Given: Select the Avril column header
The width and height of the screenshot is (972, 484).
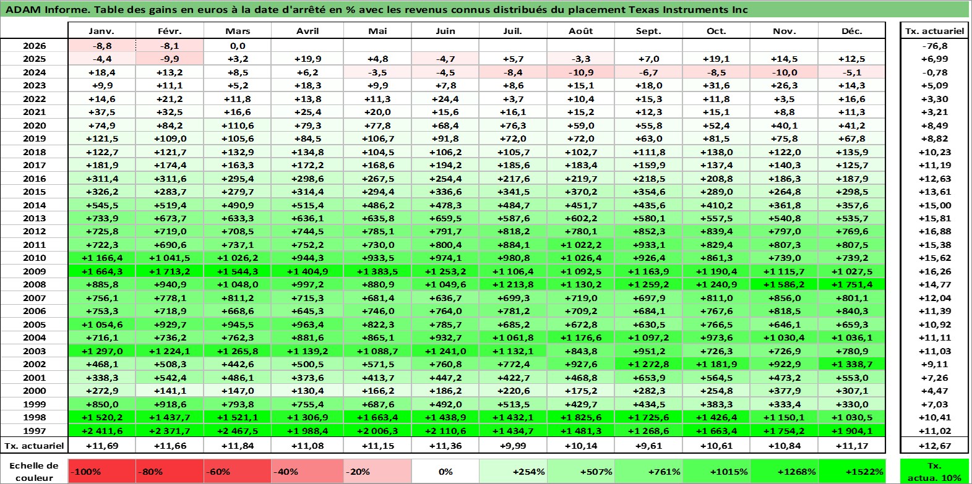Looking at the screenshot, I should [x=308, y=31].
